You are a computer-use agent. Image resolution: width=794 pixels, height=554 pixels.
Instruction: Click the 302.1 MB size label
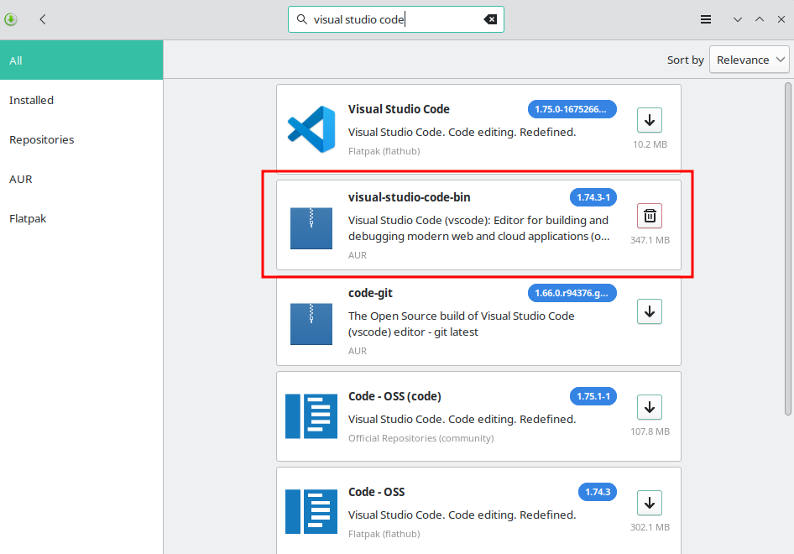pyautogui.click(x=650, y=527)
